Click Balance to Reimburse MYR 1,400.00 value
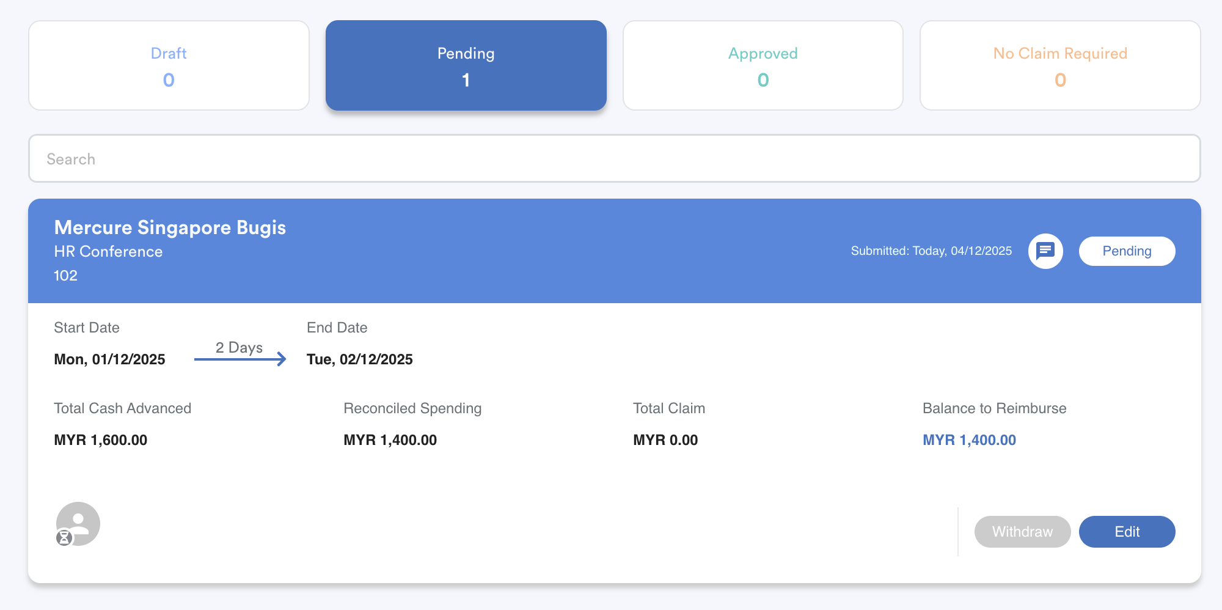This screenshot has height=610, width=1222. (969, 440)
